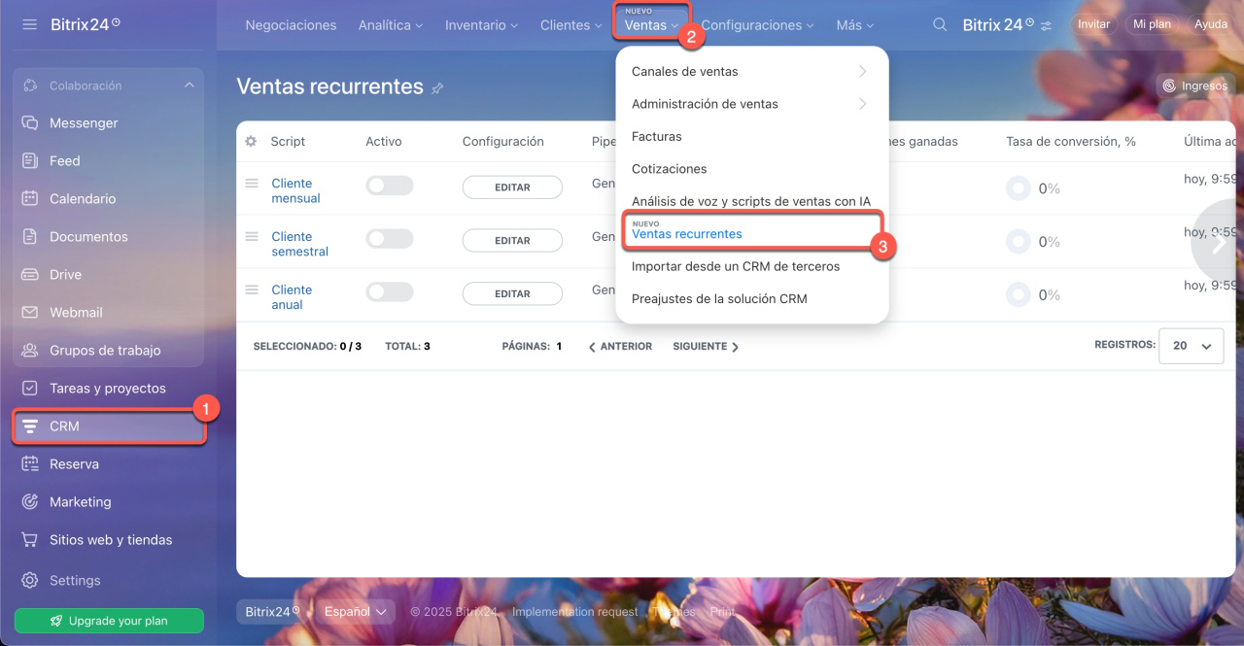1244x646 pixels.
Task: Open the Configuraciones dropdown
Action: point(758,25)
